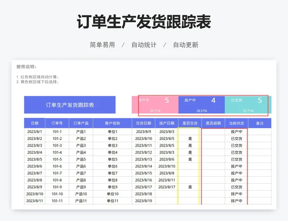The width and height of the screenshot is (288, 221).
Task: Select order number cell 101-4
Action: tap(57, 152)
